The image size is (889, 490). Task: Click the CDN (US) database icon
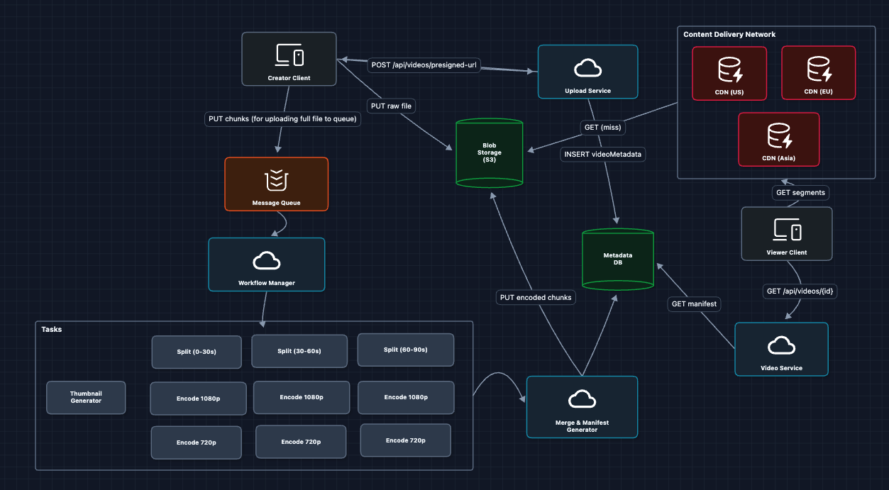[x=729, y=69]
